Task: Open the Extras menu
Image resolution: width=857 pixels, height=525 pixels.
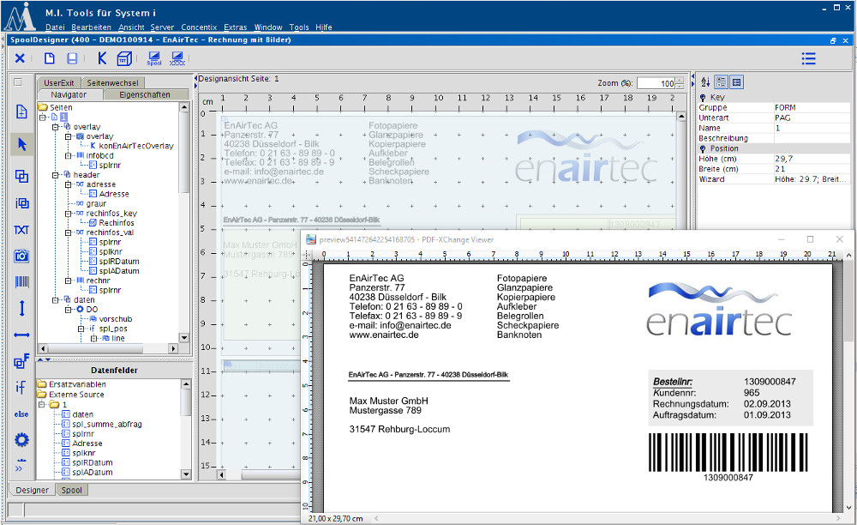Action: [x=235, y=27]
